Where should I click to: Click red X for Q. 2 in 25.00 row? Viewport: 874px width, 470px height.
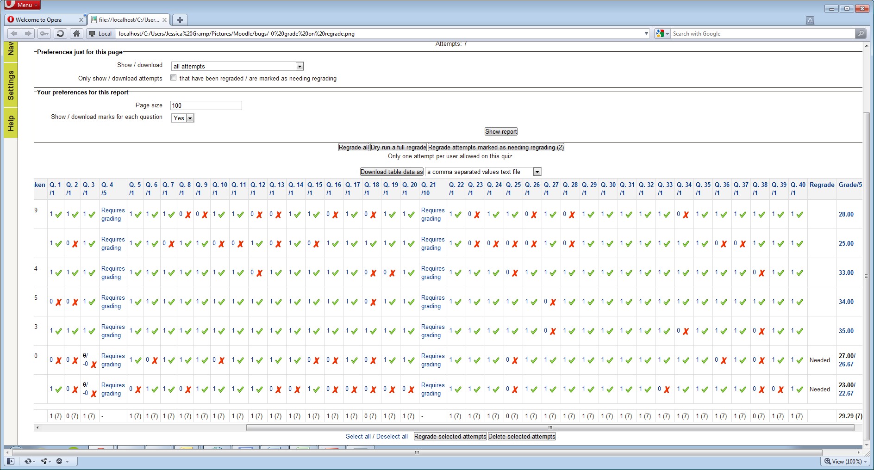[x=75, y=244]
